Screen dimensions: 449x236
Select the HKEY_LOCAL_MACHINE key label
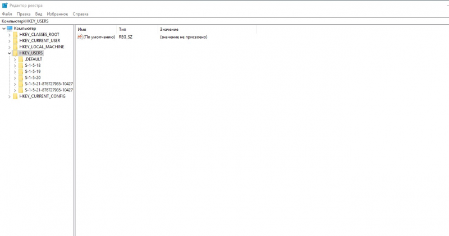tap(42, 47)
